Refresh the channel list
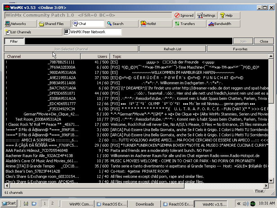 172,49
